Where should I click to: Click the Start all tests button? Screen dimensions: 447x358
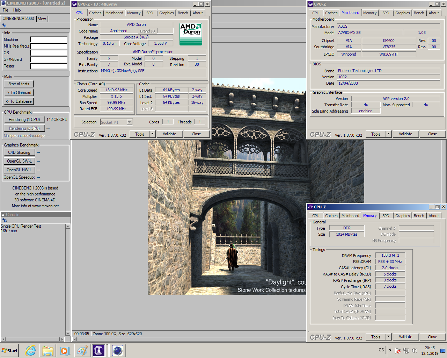click(x=19, y=84)
